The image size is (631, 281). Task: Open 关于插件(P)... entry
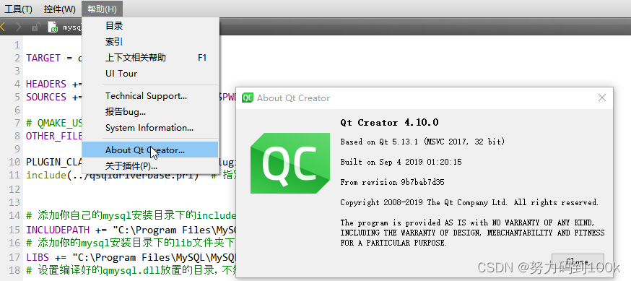tap(150, 165)
